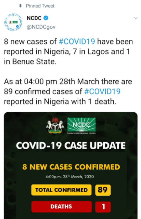This screenshot has width=141, height=219.
Task: Click the red deaths count of 1
Action: click(103, 207)
